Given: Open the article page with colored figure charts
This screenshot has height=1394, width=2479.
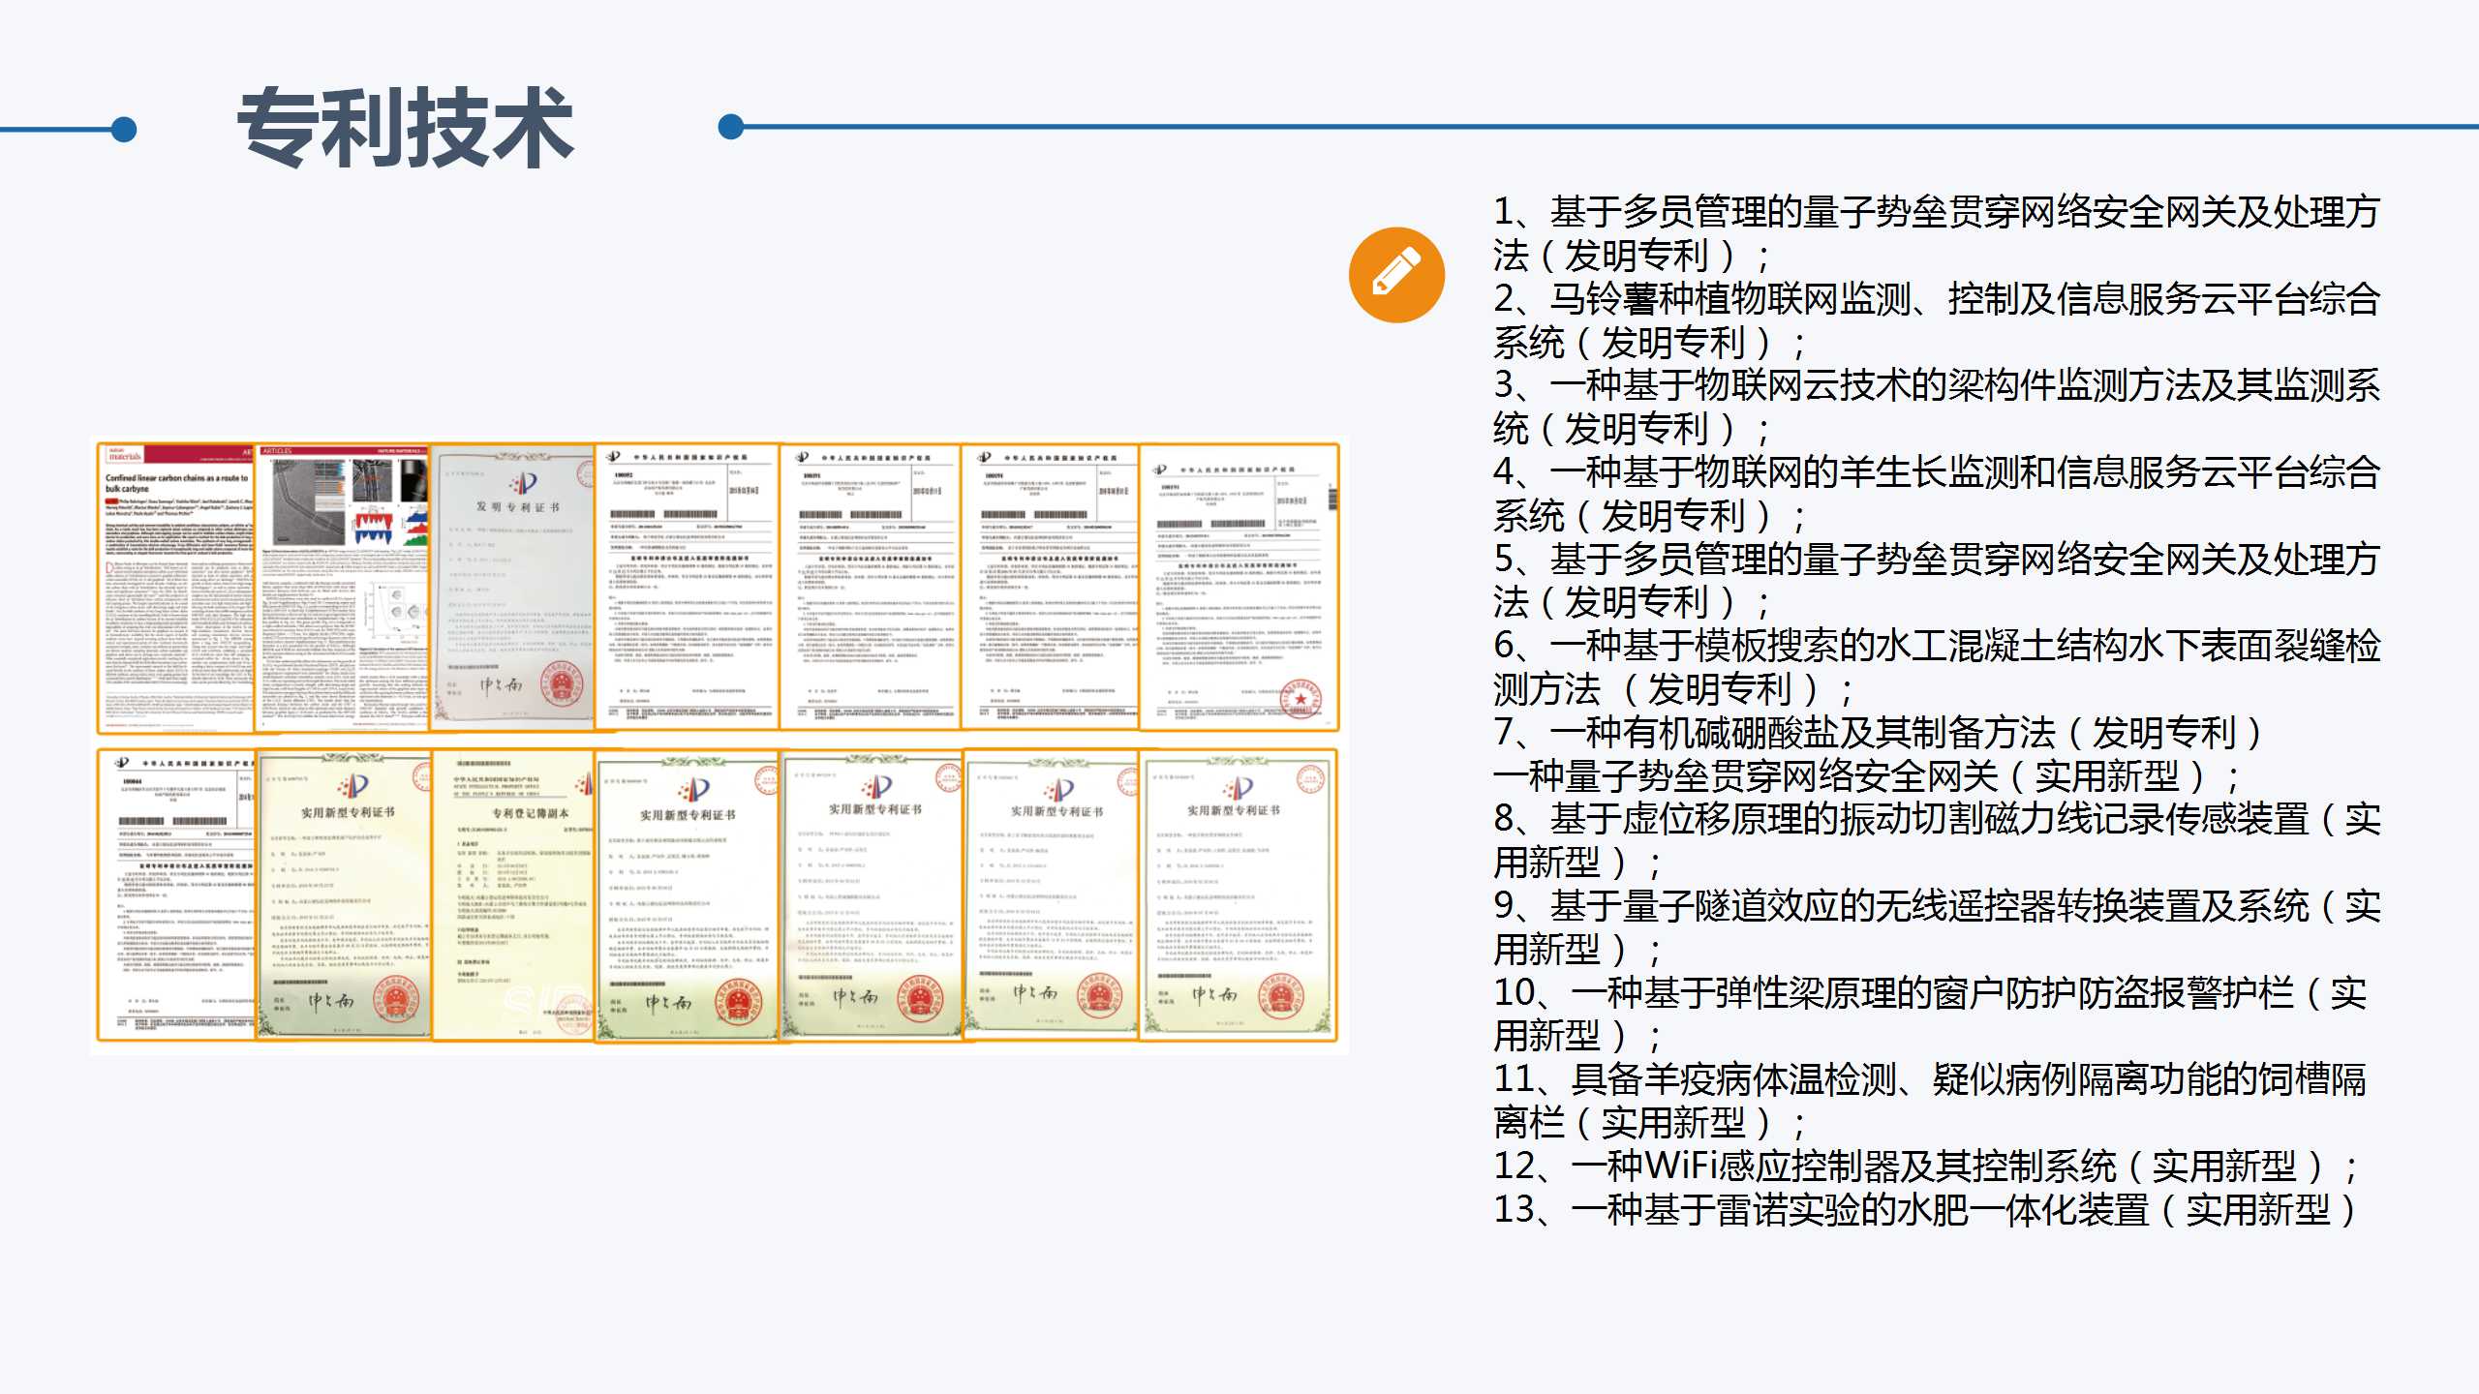Looking at the screenshot, I should point(343,588).
